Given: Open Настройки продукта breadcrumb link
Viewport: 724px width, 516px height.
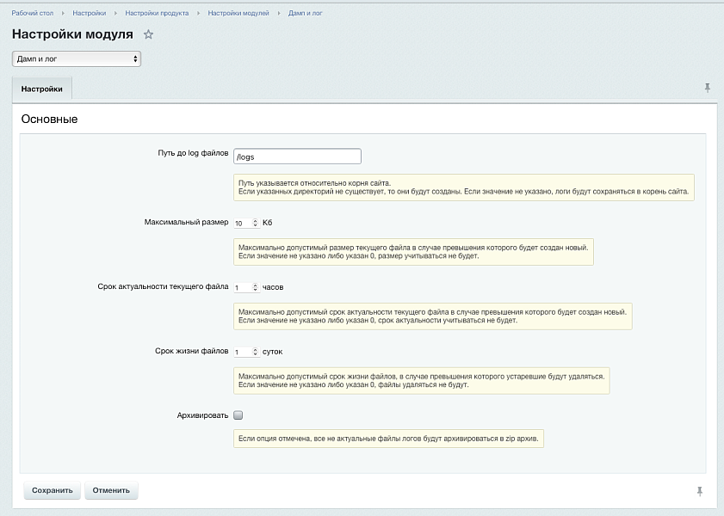Looking at the screenshot, I should coord(156,14).
